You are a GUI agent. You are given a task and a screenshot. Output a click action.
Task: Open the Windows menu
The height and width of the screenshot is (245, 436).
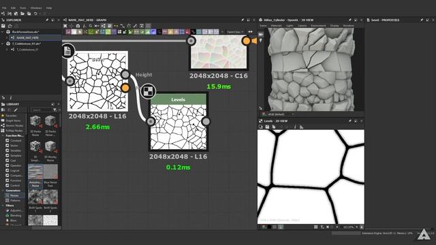36,8
